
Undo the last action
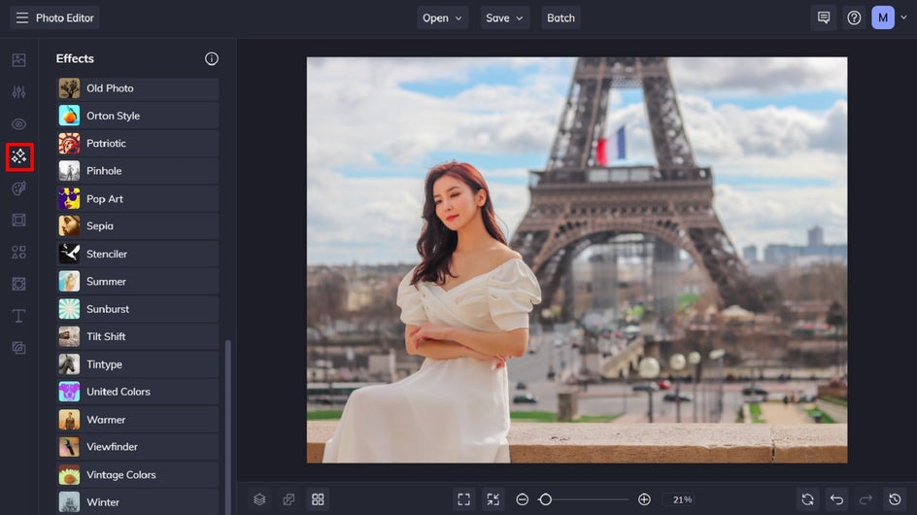(x=837, y=499)
